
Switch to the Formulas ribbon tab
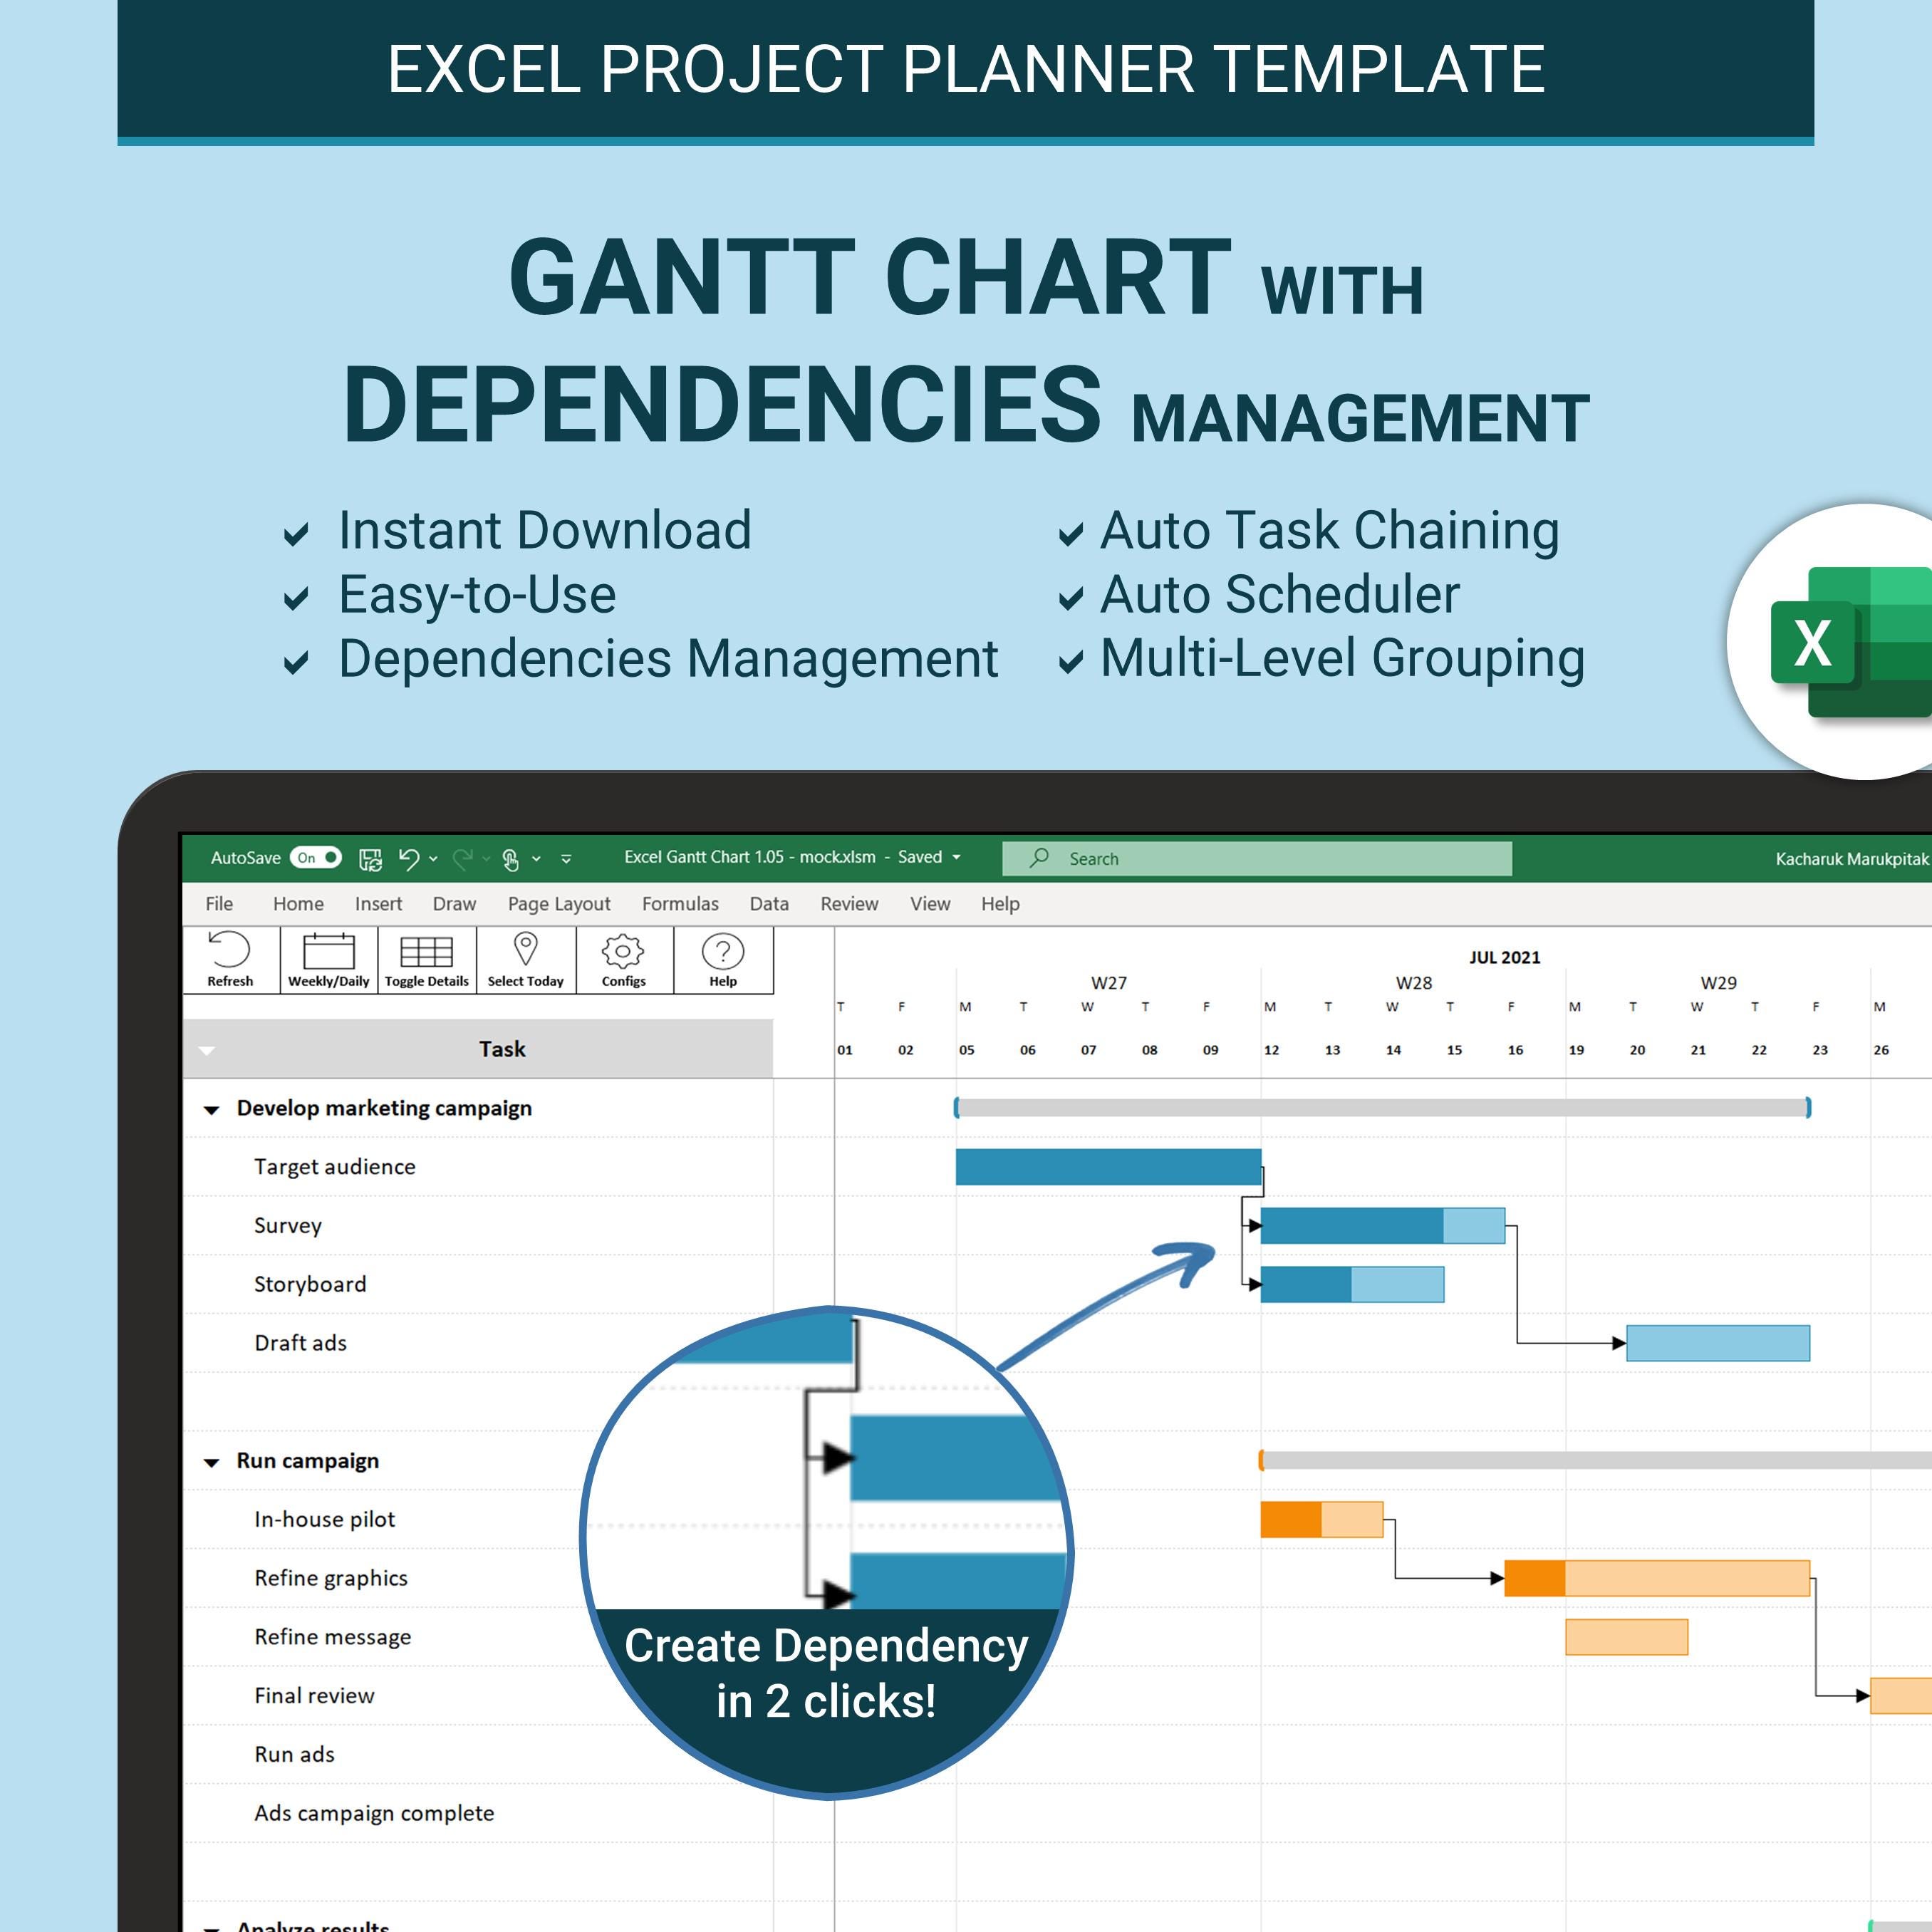coord(681,904)
